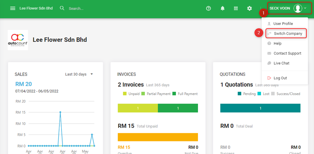Screen dimensions: 314x154
Task: Open the Last 30 days sales dropdown
Action: 79,74
